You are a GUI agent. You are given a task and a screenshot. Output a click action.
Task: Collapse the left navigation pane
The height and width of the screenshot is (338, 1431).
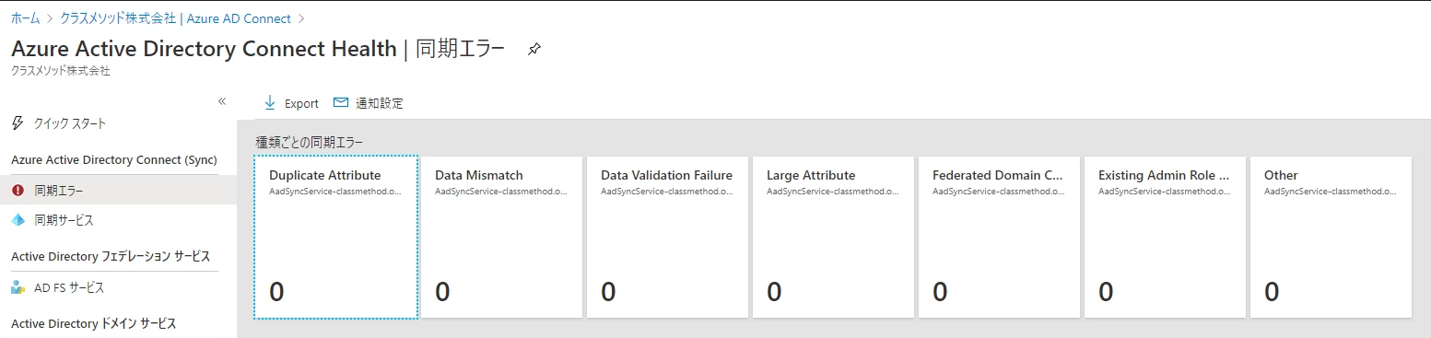pyautogui.click(x=222, y=101)
